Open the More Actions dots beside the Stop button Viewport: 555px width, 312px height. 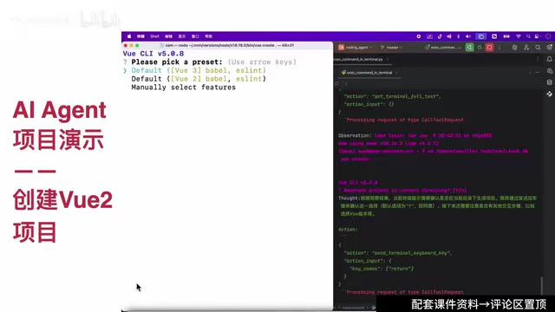(499, 48)
